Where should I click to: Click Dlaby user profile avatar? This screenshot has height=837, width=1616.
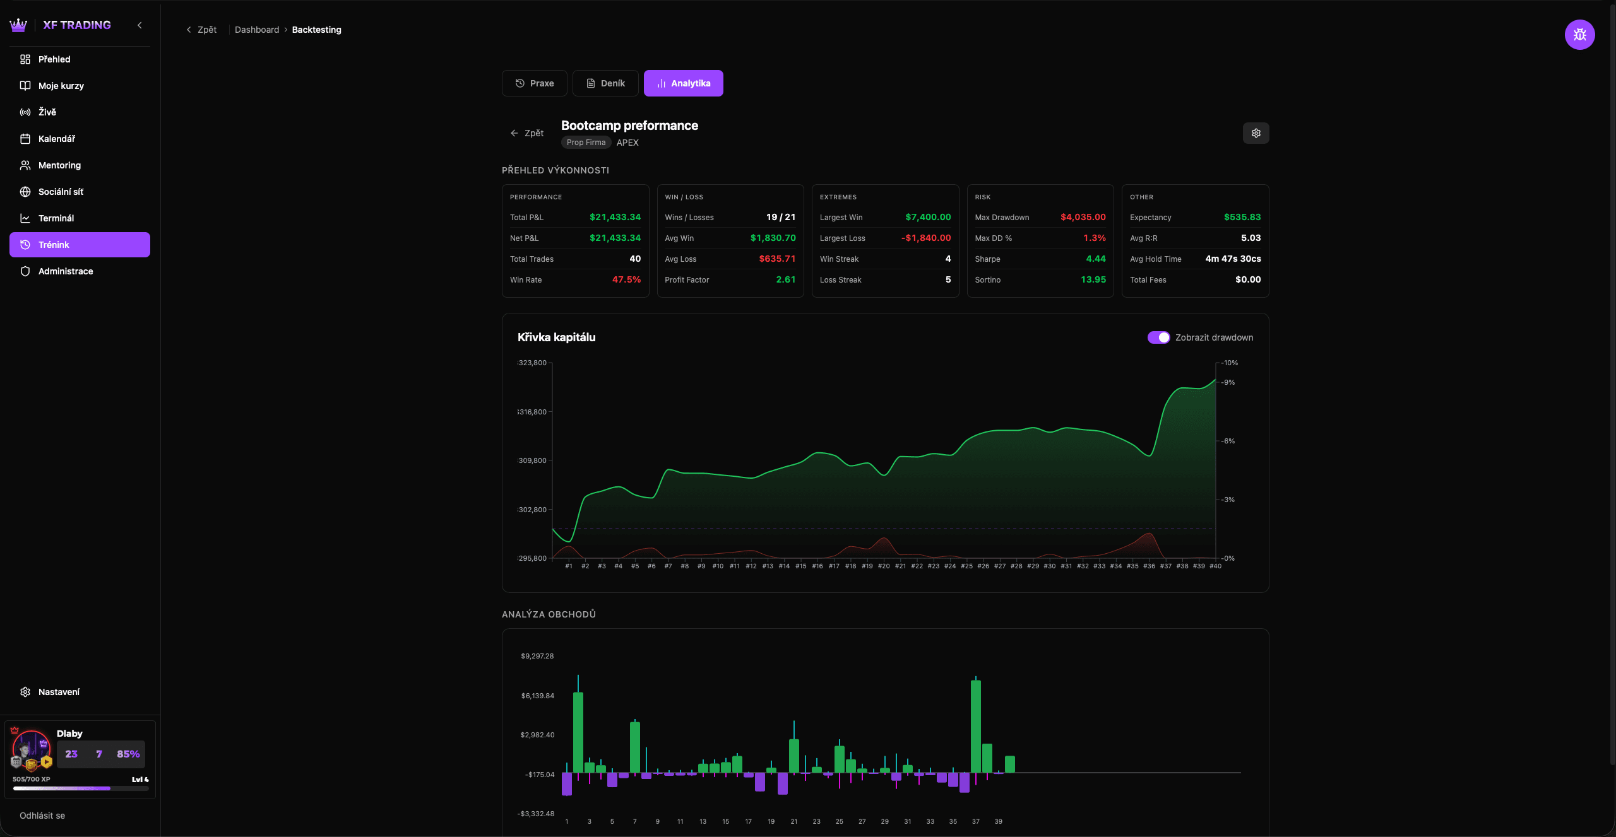(31, 749)
